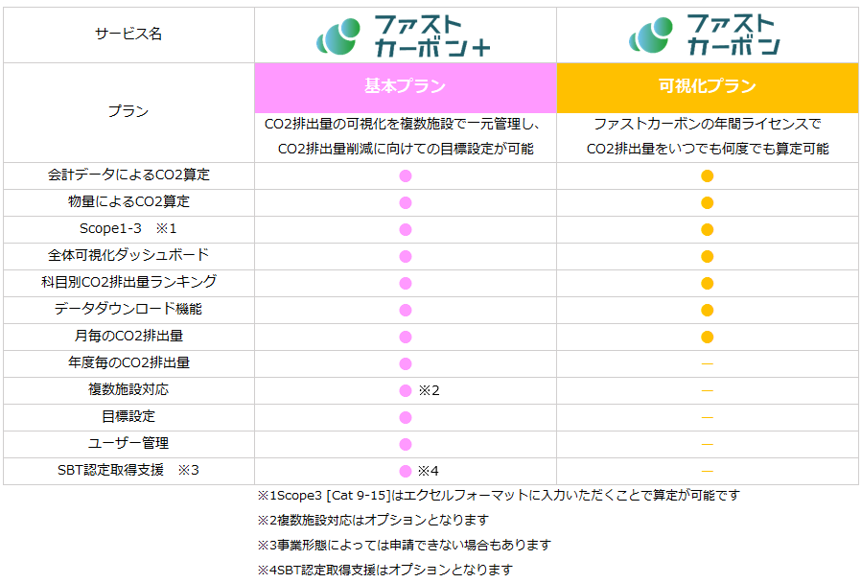Screen dimensions: 861x583
Task: Click the dash for 年度毎のCO2排出量 in 可視化プラン
Action: pos(708,363)
